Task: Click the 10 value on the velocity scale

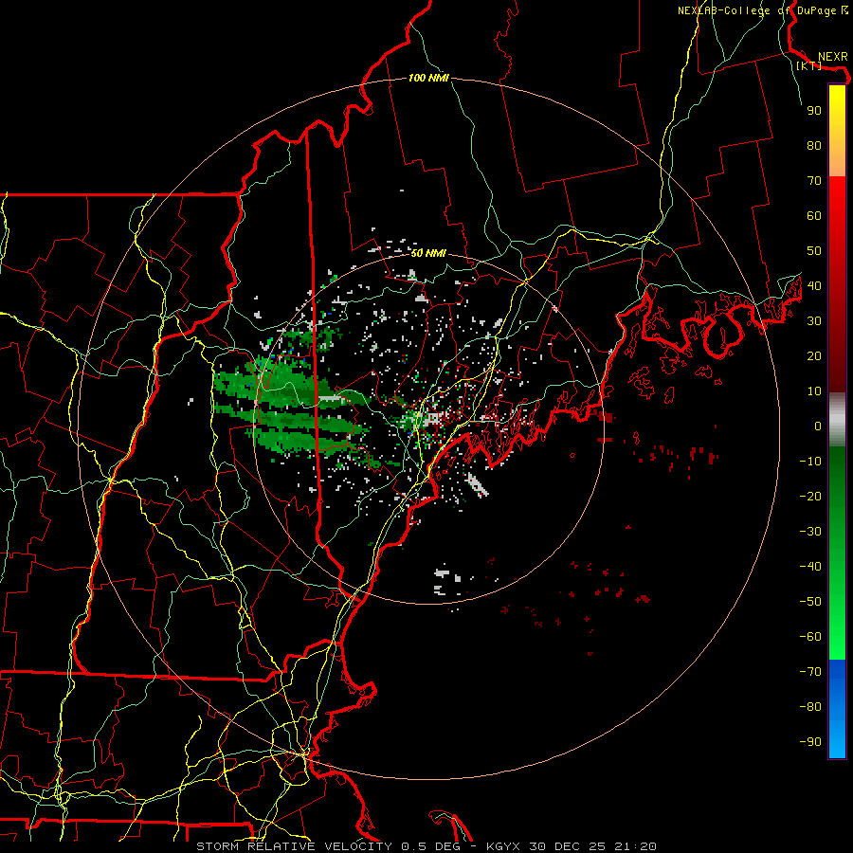Action: 814,391
